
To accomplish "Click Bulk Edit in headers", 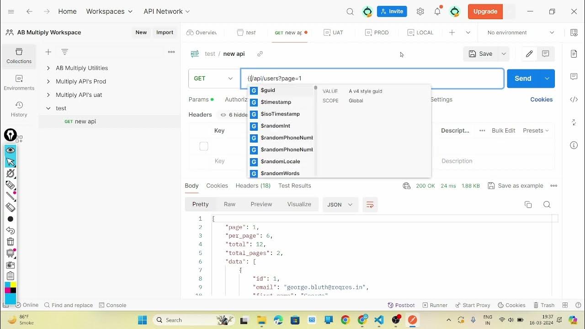I will click(x=504, y=131).
